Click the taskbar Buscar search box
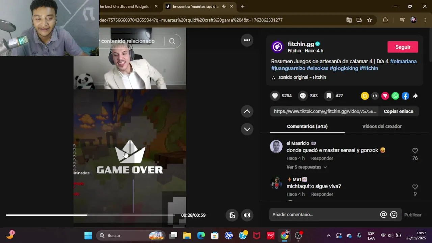Viewport: 432px width, 243px height. [x=131, y=235]
